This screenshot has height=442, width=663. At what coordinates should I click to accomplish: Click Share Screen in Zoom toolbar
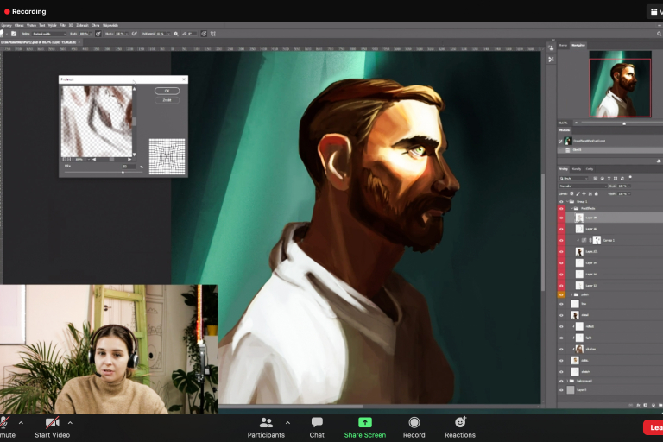click(365, 427)
